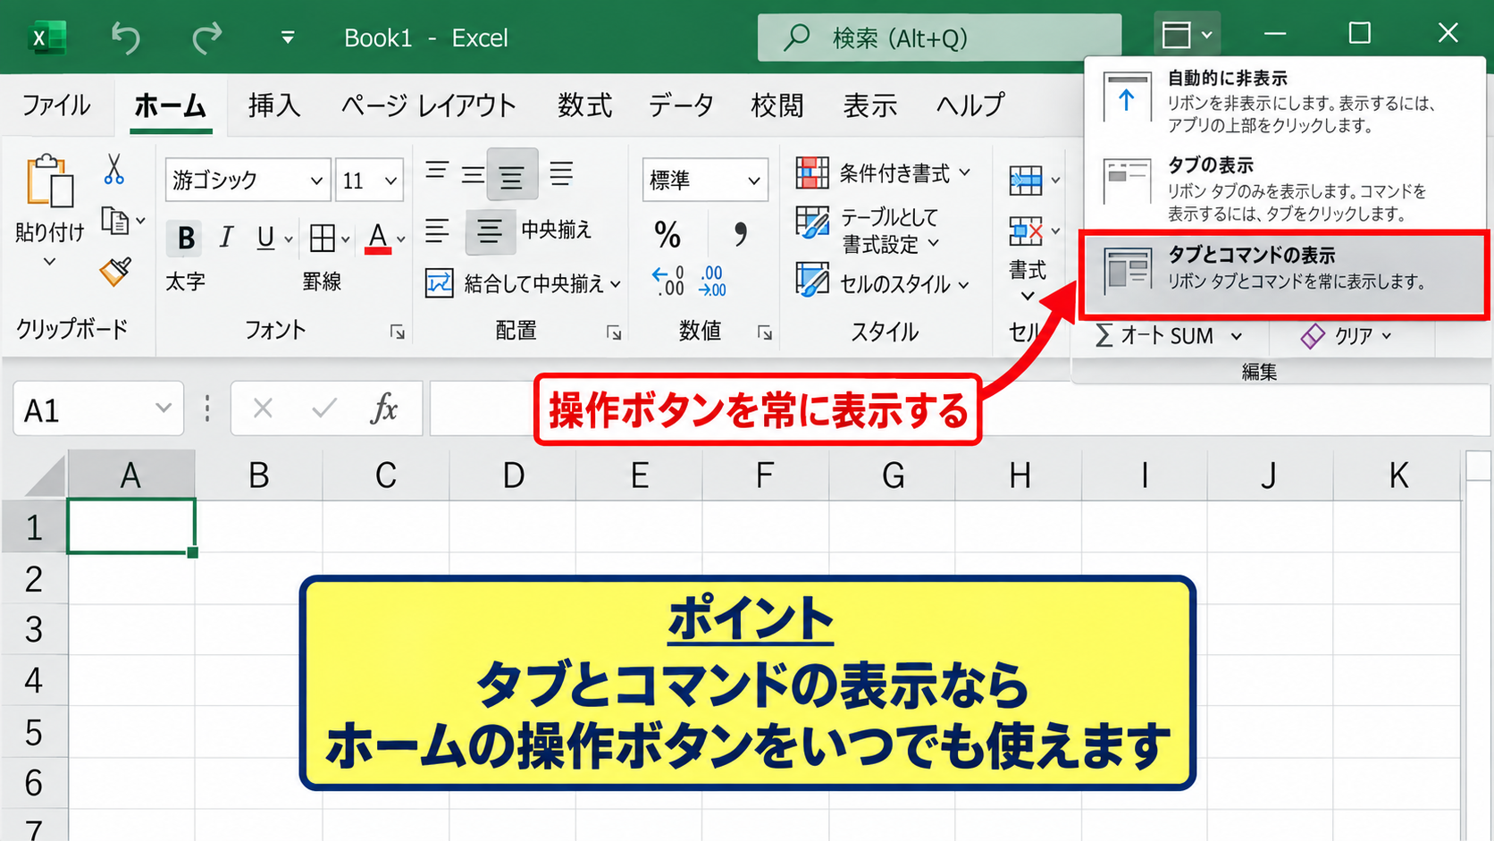Click 結合して中央揃え merge button
1494x841 pixels.
[523, 283]
